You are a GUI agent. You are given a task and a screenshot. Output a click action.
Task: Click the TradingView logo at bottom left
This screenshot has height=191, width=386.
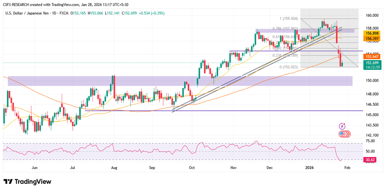[x=27, y=182]
